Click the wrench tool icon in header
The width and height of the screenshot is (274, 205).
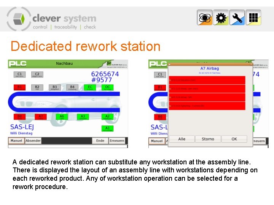click(237, 17)
